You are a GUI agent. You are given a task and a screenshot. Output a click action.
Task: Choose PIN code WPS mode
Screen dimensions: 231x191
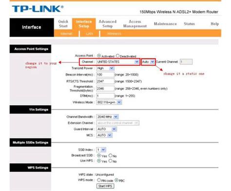[99, 180]
